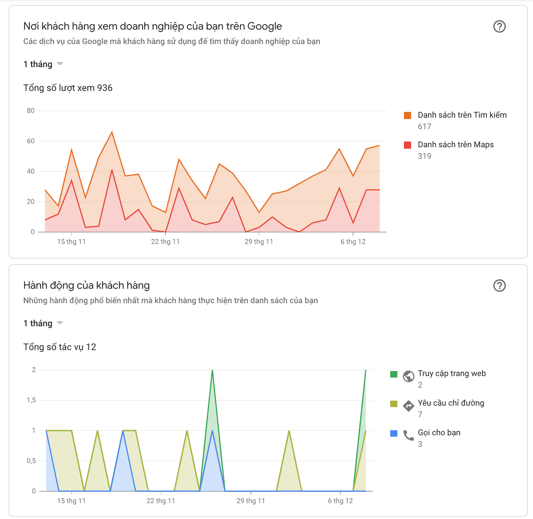Click the 15 thg 11 label in actions chart

click(71, 501)
